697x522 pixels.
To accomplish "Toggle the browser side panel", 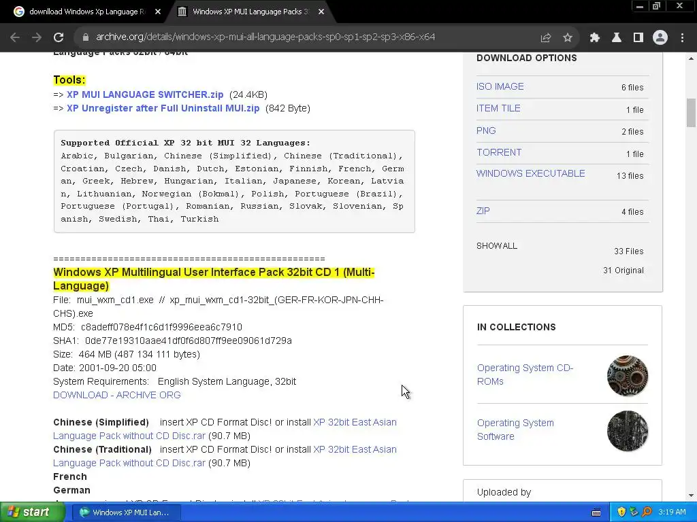I will click(638, 38).
